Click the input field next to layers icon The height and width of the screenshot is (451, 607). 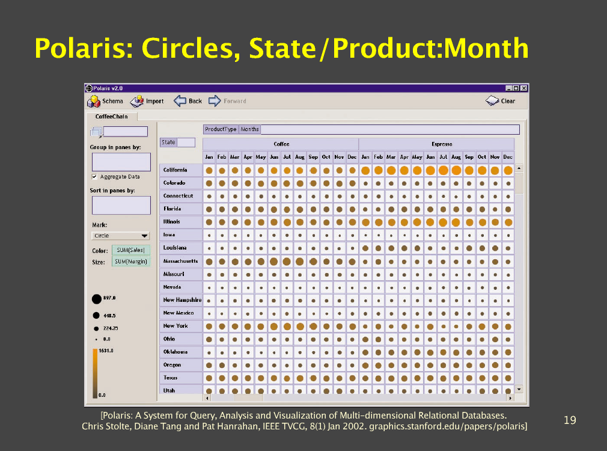[126, 132]
